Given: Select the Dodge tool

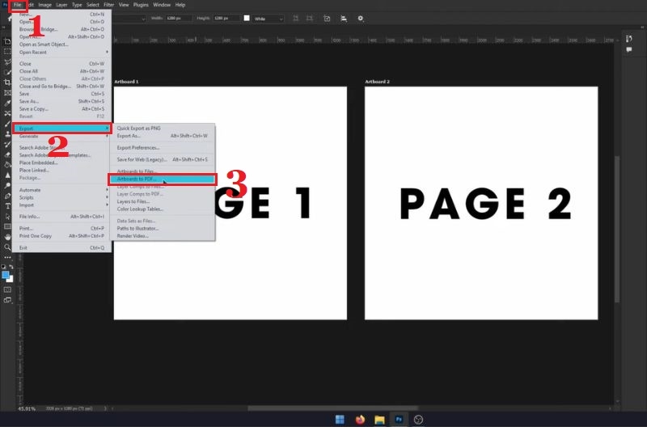Looking at the screenshot, I should pos(7,186).
